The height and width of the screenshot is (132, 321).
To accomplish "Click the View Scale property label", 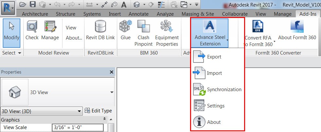I will [15, 127].
